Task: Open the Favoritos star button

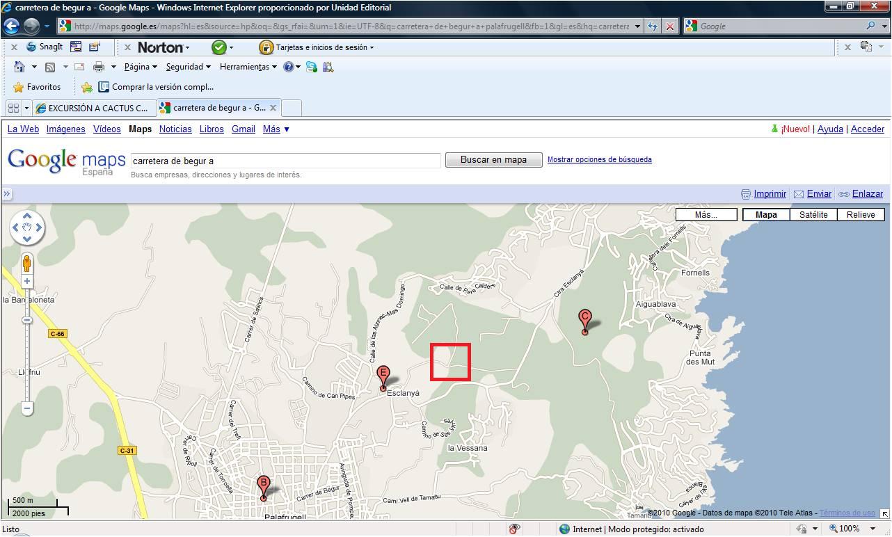Action: (x=37, y=87)
